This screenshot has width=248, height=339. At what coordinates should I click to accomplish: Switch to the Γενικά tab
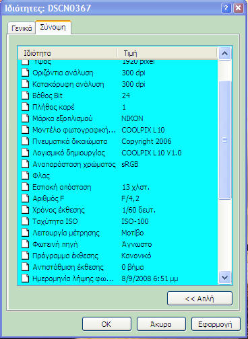click(x=22, y=28)
